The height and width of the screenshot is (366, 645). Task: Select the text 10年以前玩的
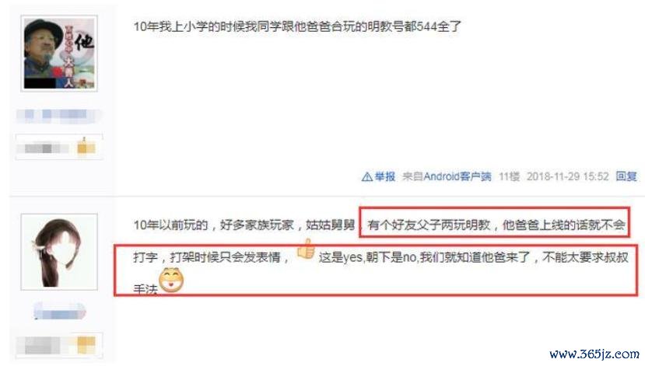(170, 225)
